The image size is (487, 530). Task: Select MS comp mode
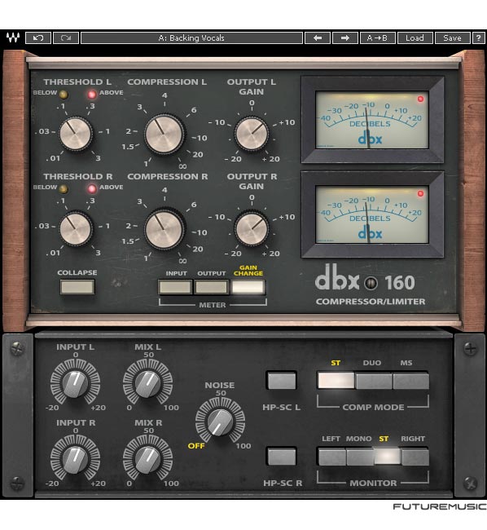tap(410, 381)
